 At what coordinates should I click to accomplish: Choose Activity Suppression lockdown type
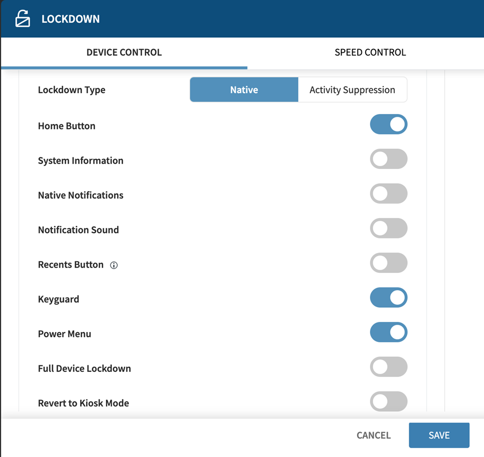coord(352,90)
